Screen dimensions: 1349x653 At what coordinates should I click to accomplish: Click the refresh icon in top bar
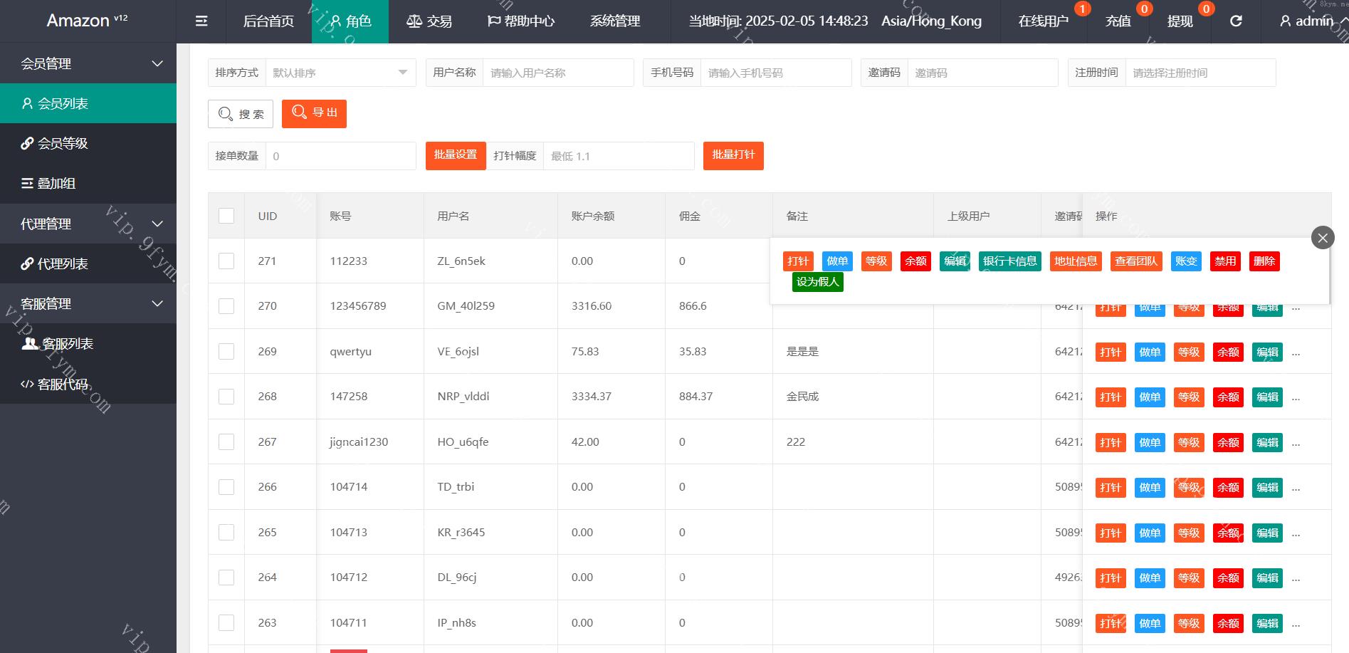(x=1236, y=21)
